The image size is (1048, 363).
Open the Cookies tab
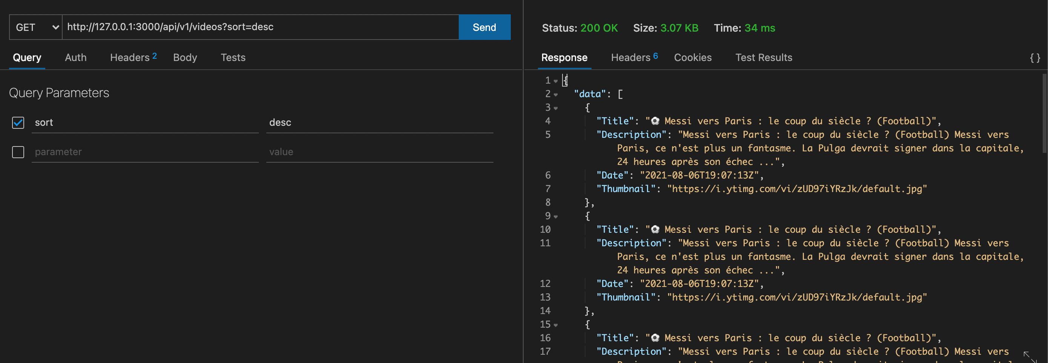pos(693,58)
